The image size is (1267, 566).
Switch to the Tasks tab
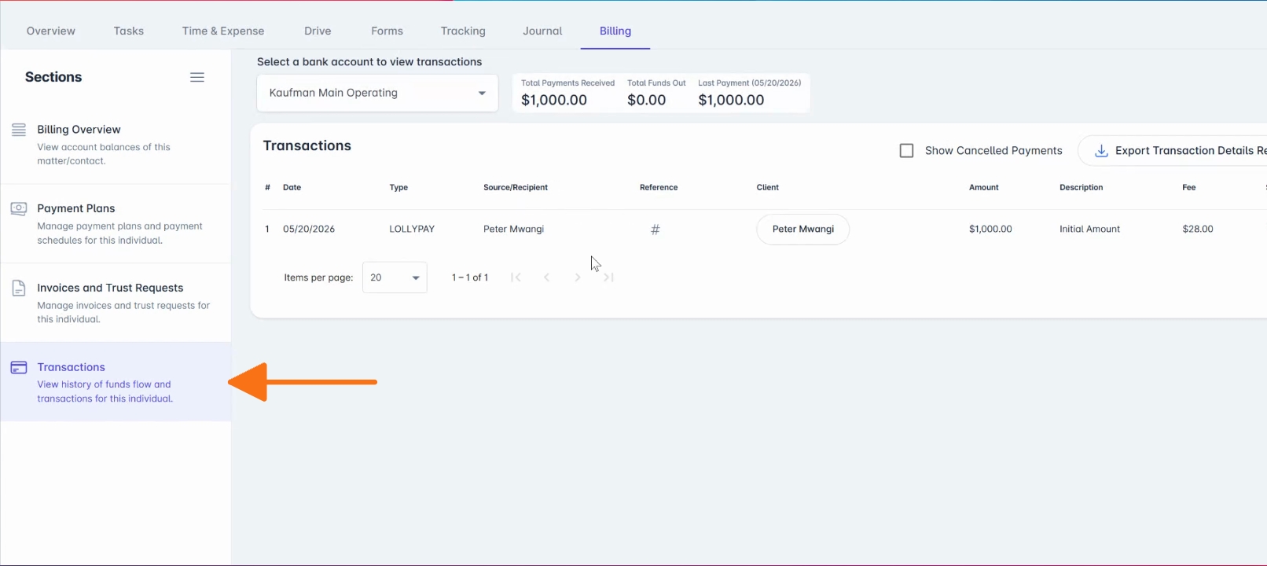(129, 31)
